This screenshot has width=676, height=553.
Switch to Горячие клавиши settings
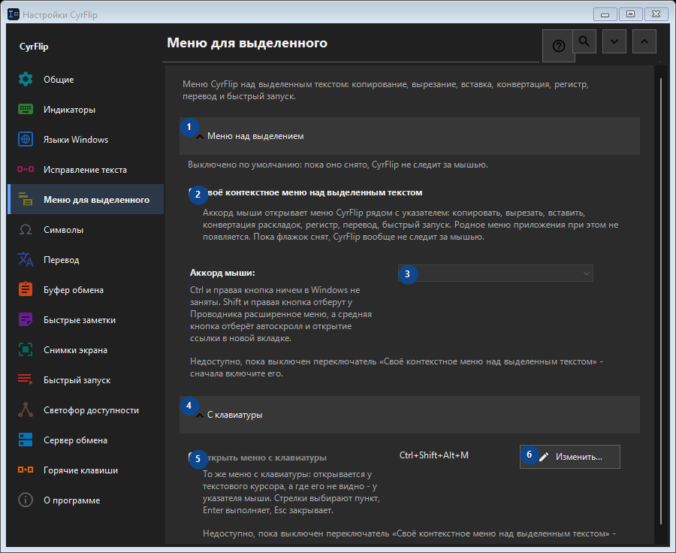tap(86, 470)
